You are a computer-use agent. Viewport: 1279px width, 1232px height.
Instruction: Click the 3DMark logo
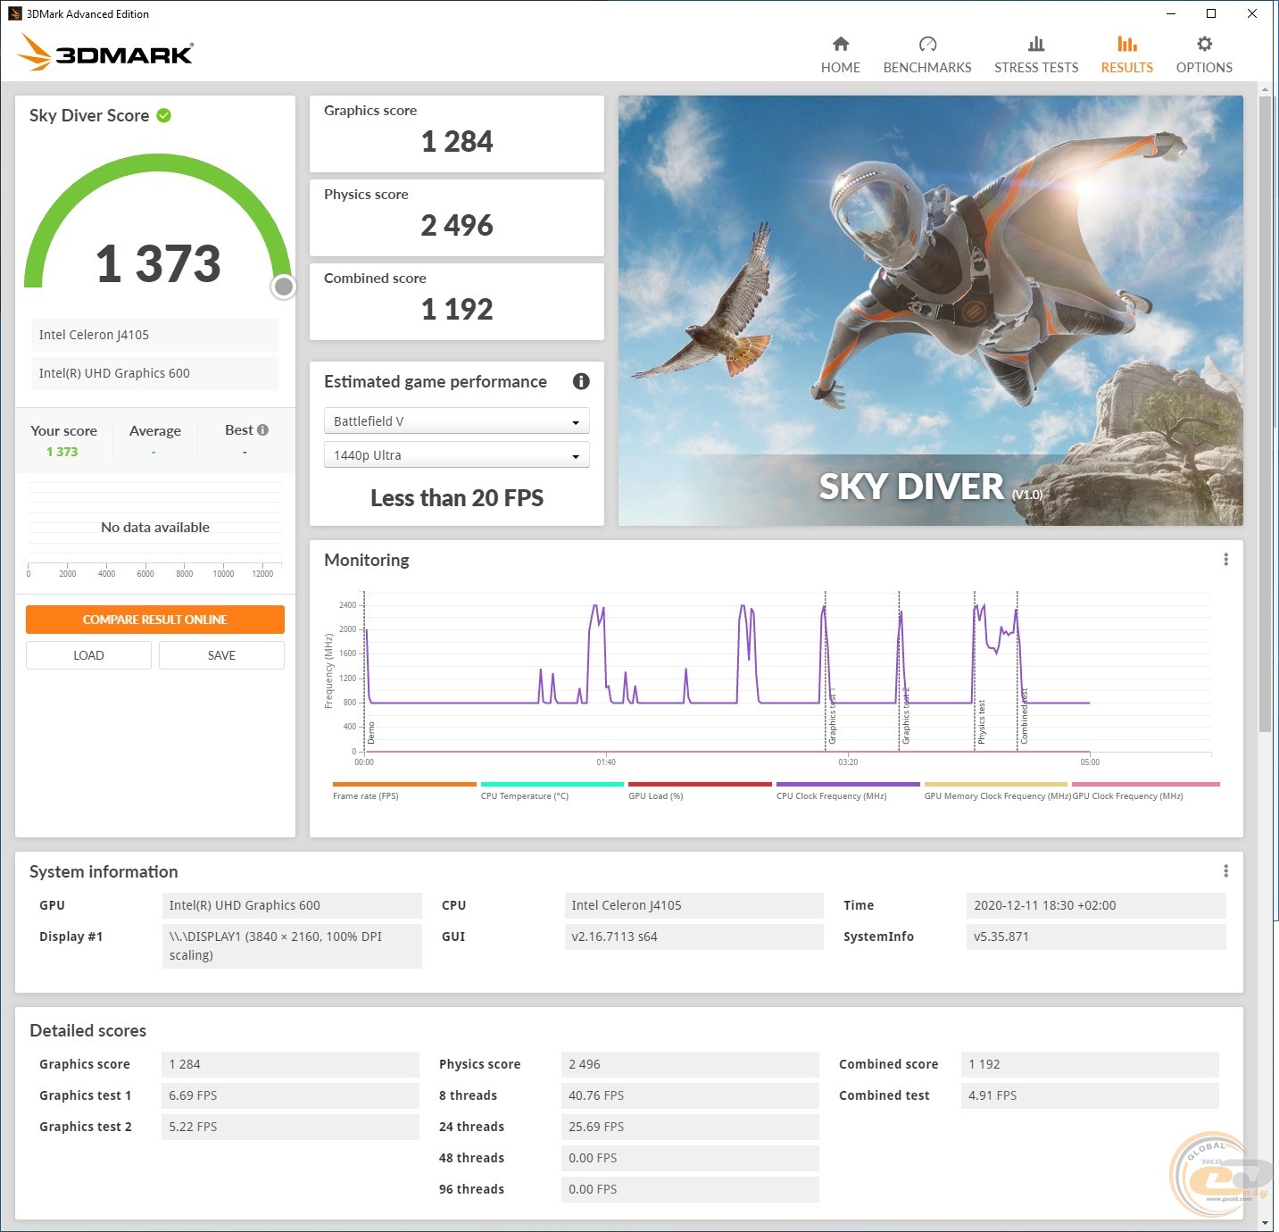pyautogui.click(x=105, y=53)
